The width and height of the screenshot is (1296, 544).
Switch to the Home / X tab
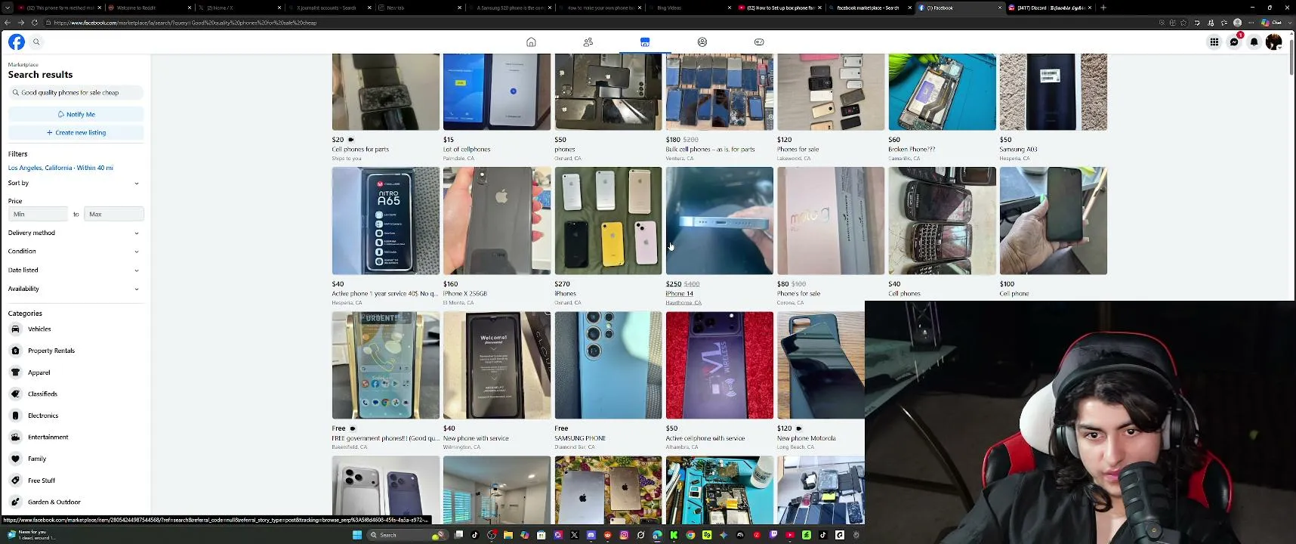coord(240,8)
